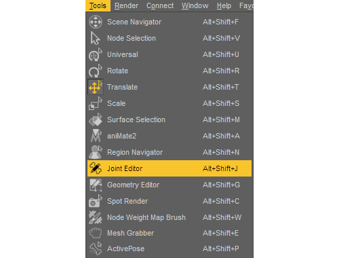Open the Window menu
This screenshot has height=258, width=339.
[x=195, y=5]
